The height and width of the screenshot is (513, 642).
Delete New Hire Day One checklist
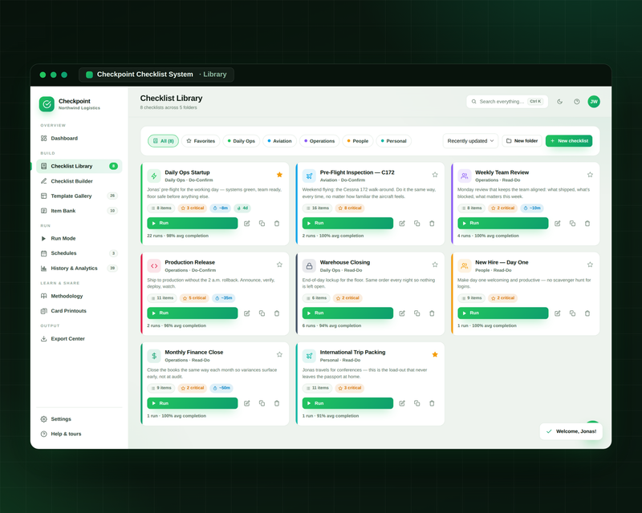587,313
